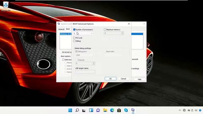
Task: Close the BOOT Advanced Options dialog
Action: (129, 24)
